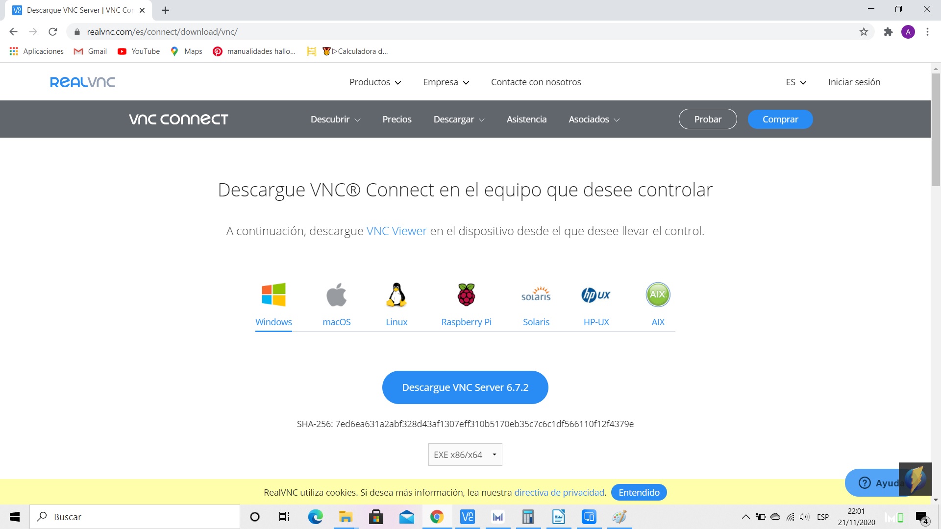Expand the Descargar menu
This screenshot has height=529, width=941.
458,119
